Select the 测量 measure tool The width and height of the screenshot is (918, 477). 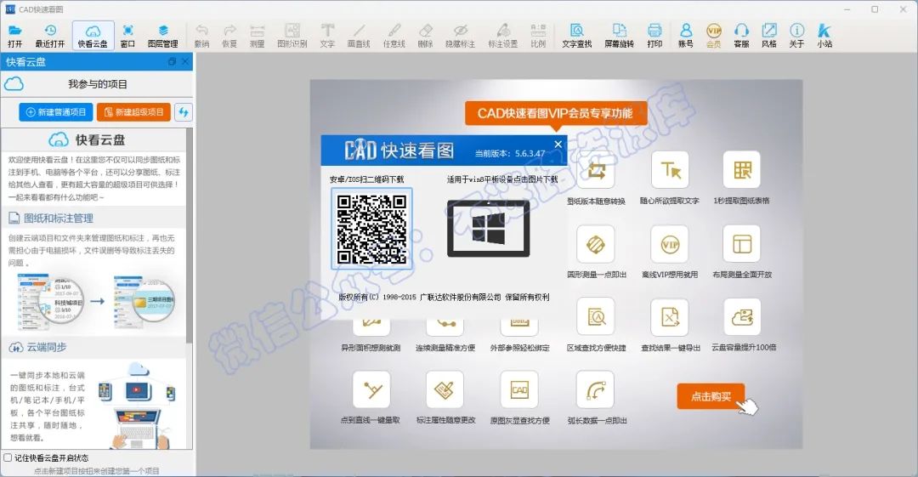[257, 36]
